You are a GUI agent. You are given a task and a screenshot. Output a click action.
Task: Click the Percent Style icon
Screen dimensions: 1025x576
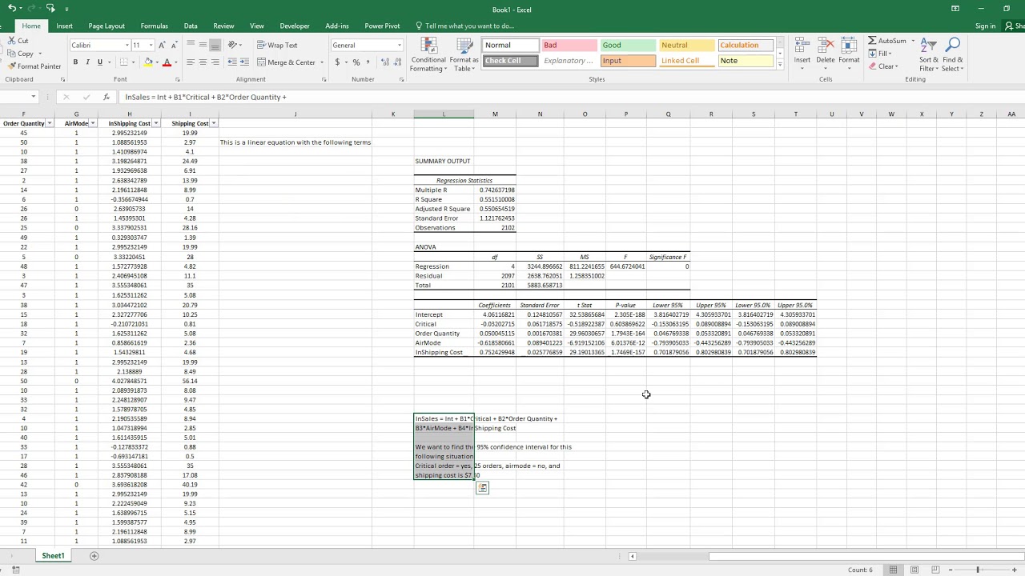[x=356, y=62]
